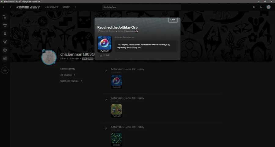The height and width of the screenshot is (147, 275).
Task: Open the notifications bell
Action: pyautogui.click(x=254, y=7)
